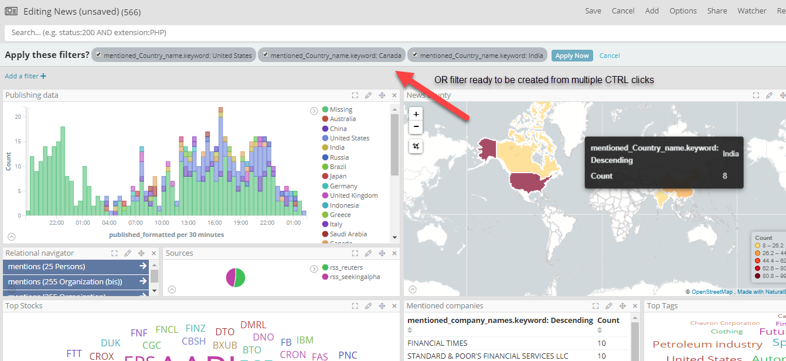Edit the Publishing data visualization
Viewport: 786px width, 361px height.
point(368,95)
